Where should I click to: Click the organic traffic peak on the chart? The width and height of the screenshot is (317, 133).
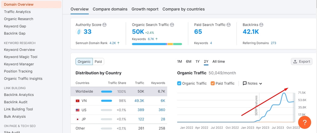tap(284, 93)
